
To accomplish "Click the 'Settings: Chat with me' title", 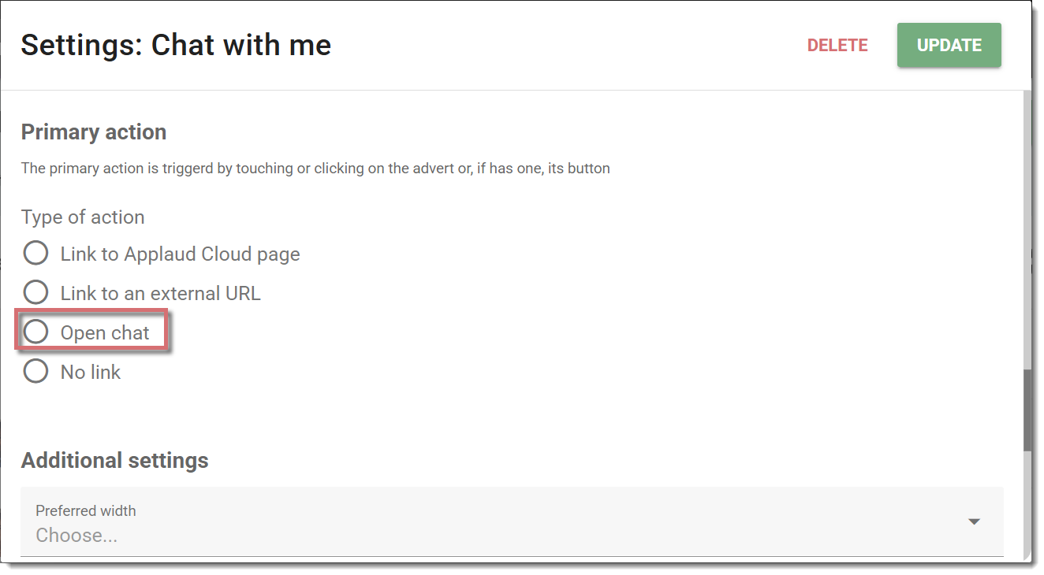I will coord(176,46).
